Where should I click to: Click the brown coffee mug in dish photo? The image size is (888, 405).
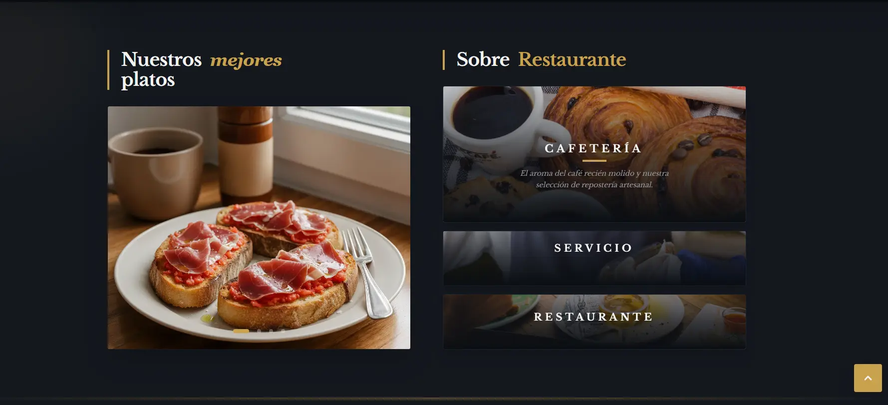pos(156,172)
